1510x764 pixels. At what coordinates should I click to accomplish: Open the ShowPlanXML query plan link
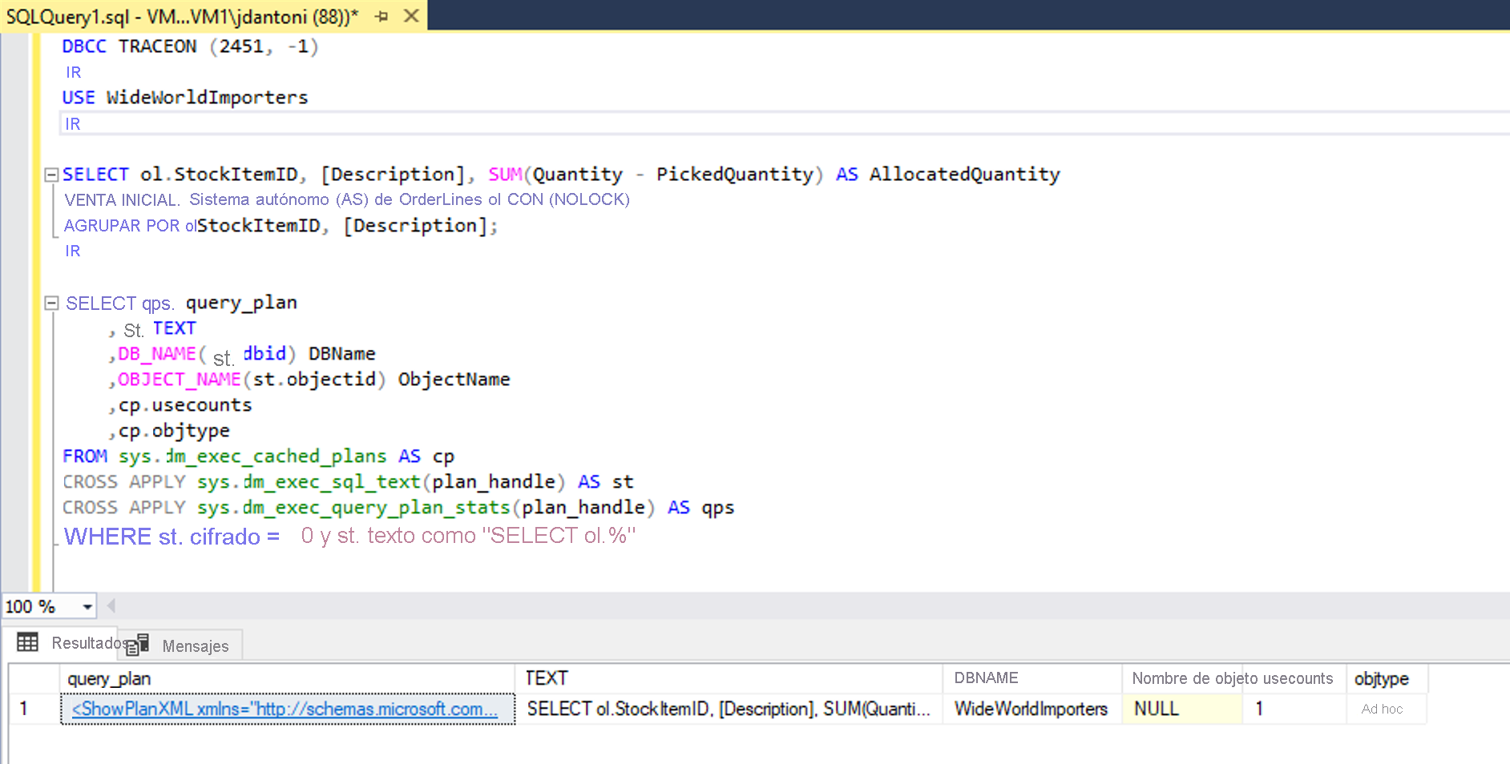(285, 710)
